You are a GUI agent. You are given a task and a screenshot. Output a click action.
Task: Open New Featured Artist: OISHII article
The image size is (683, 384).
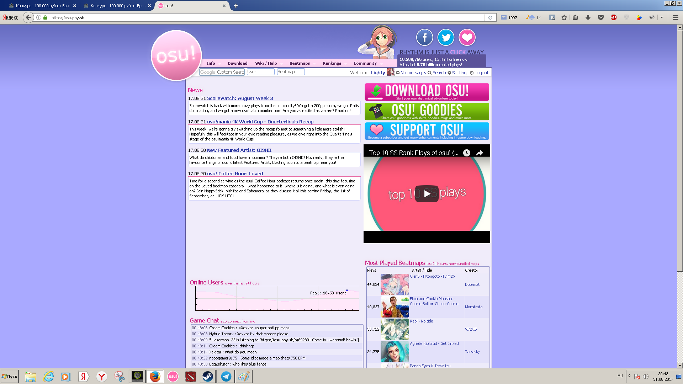(x=239, y=150)
